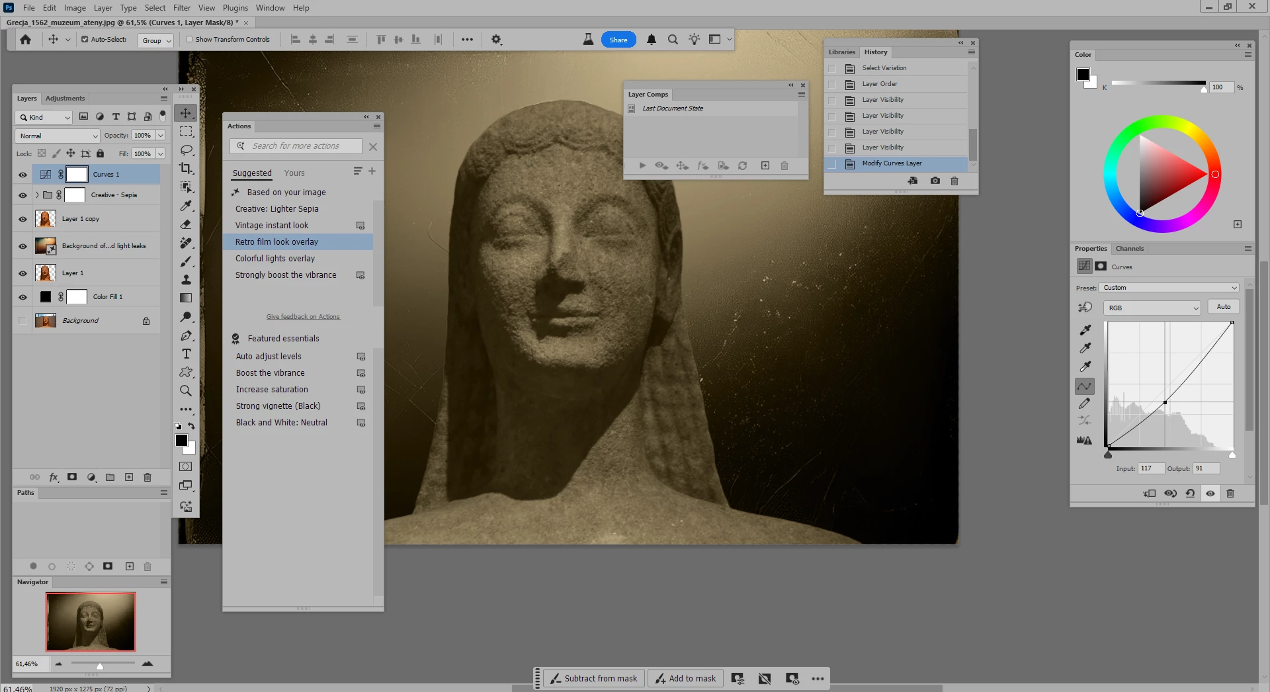Expand the Creative - Sepia group
The height and width of the screenshot is (692, 1270).
coord(37,195)
